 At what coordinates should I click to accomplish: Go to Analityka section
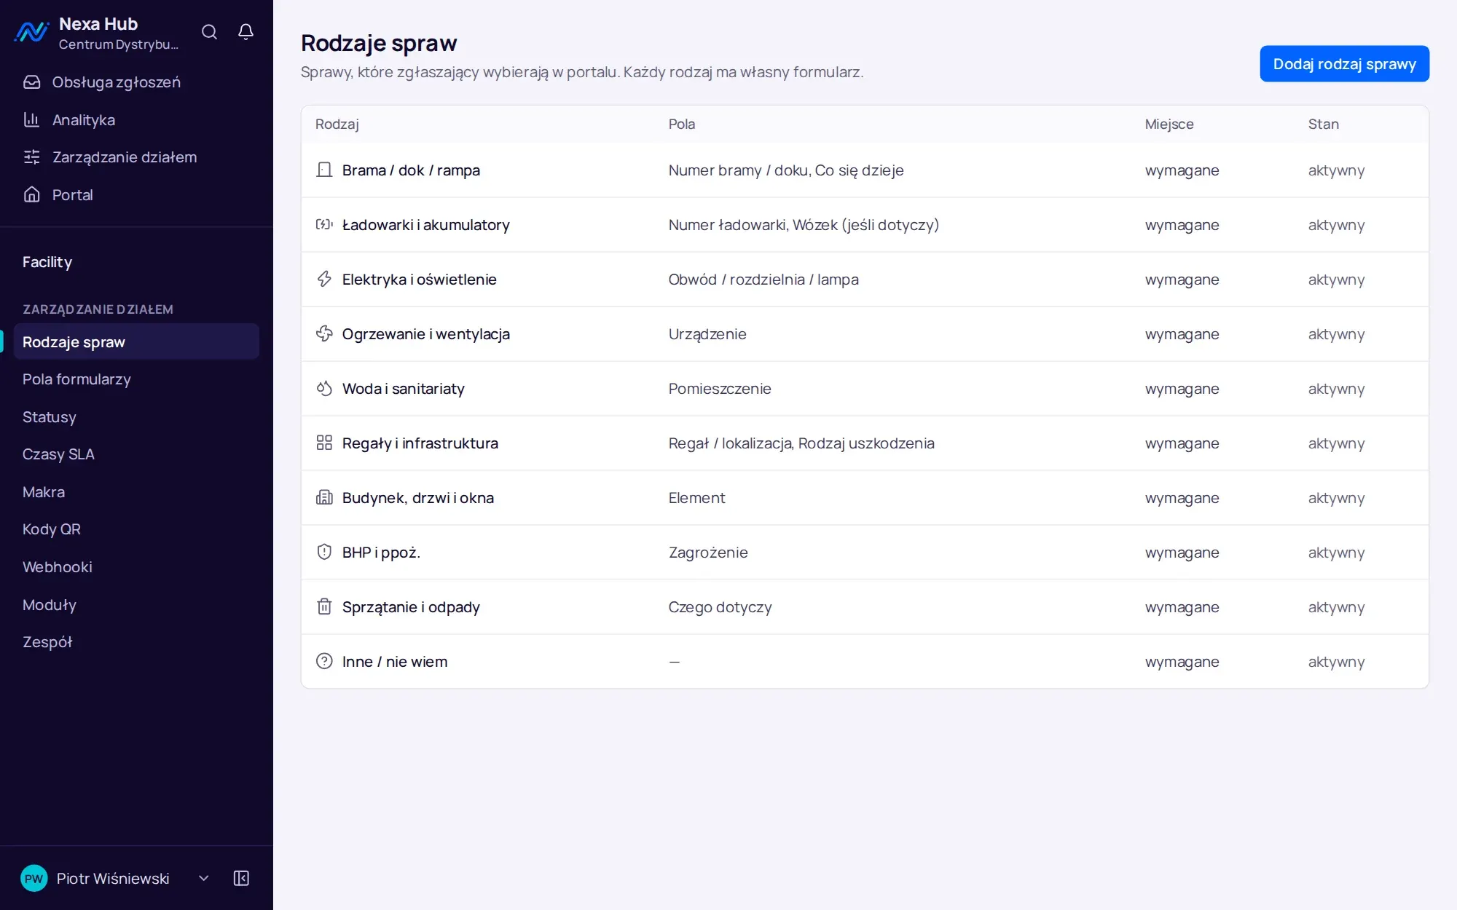[x=137, y=120]
